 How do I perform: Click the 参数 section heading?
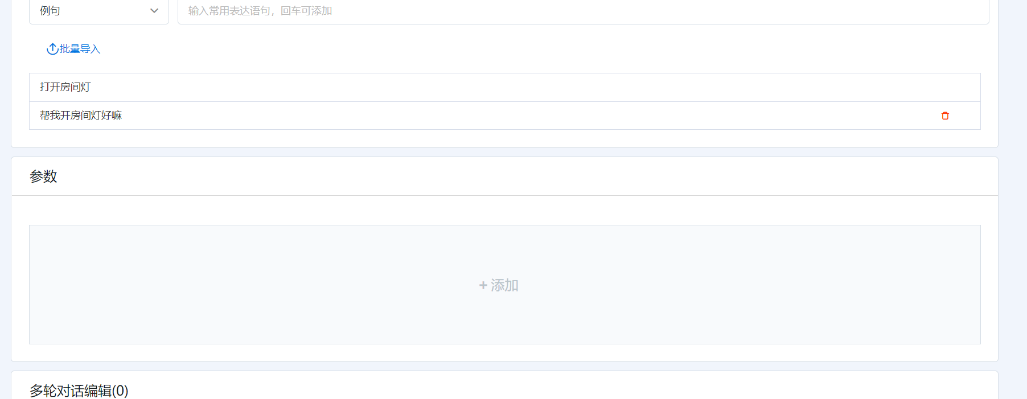(43, 176)
